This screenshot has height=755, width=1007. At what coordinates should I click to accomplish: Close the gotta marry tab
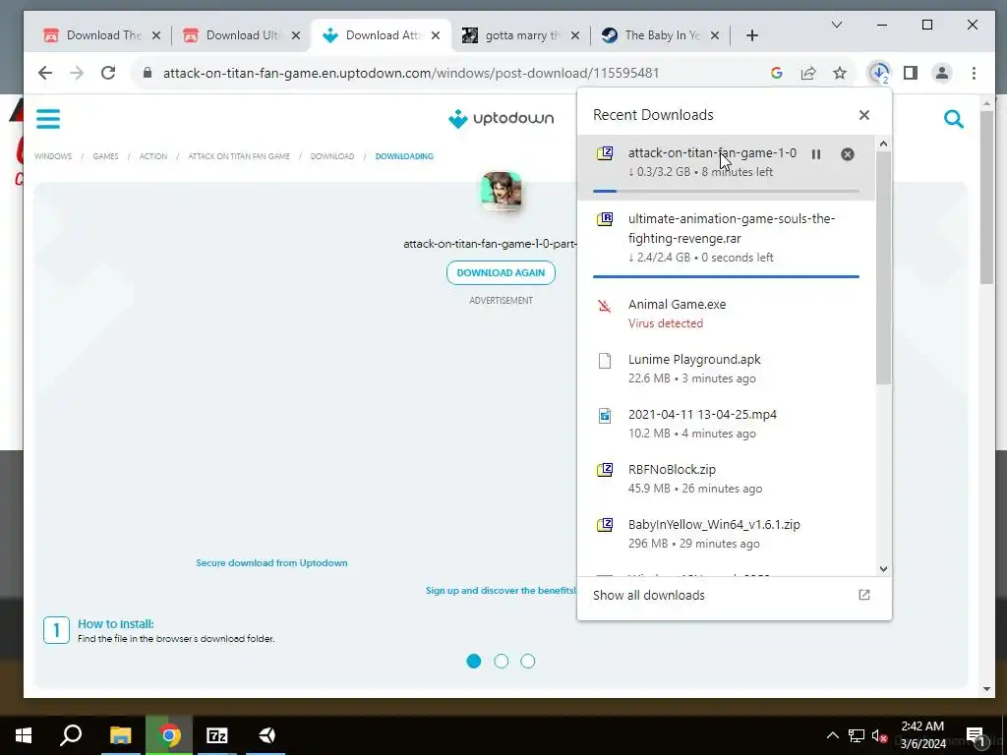[575, 35]
